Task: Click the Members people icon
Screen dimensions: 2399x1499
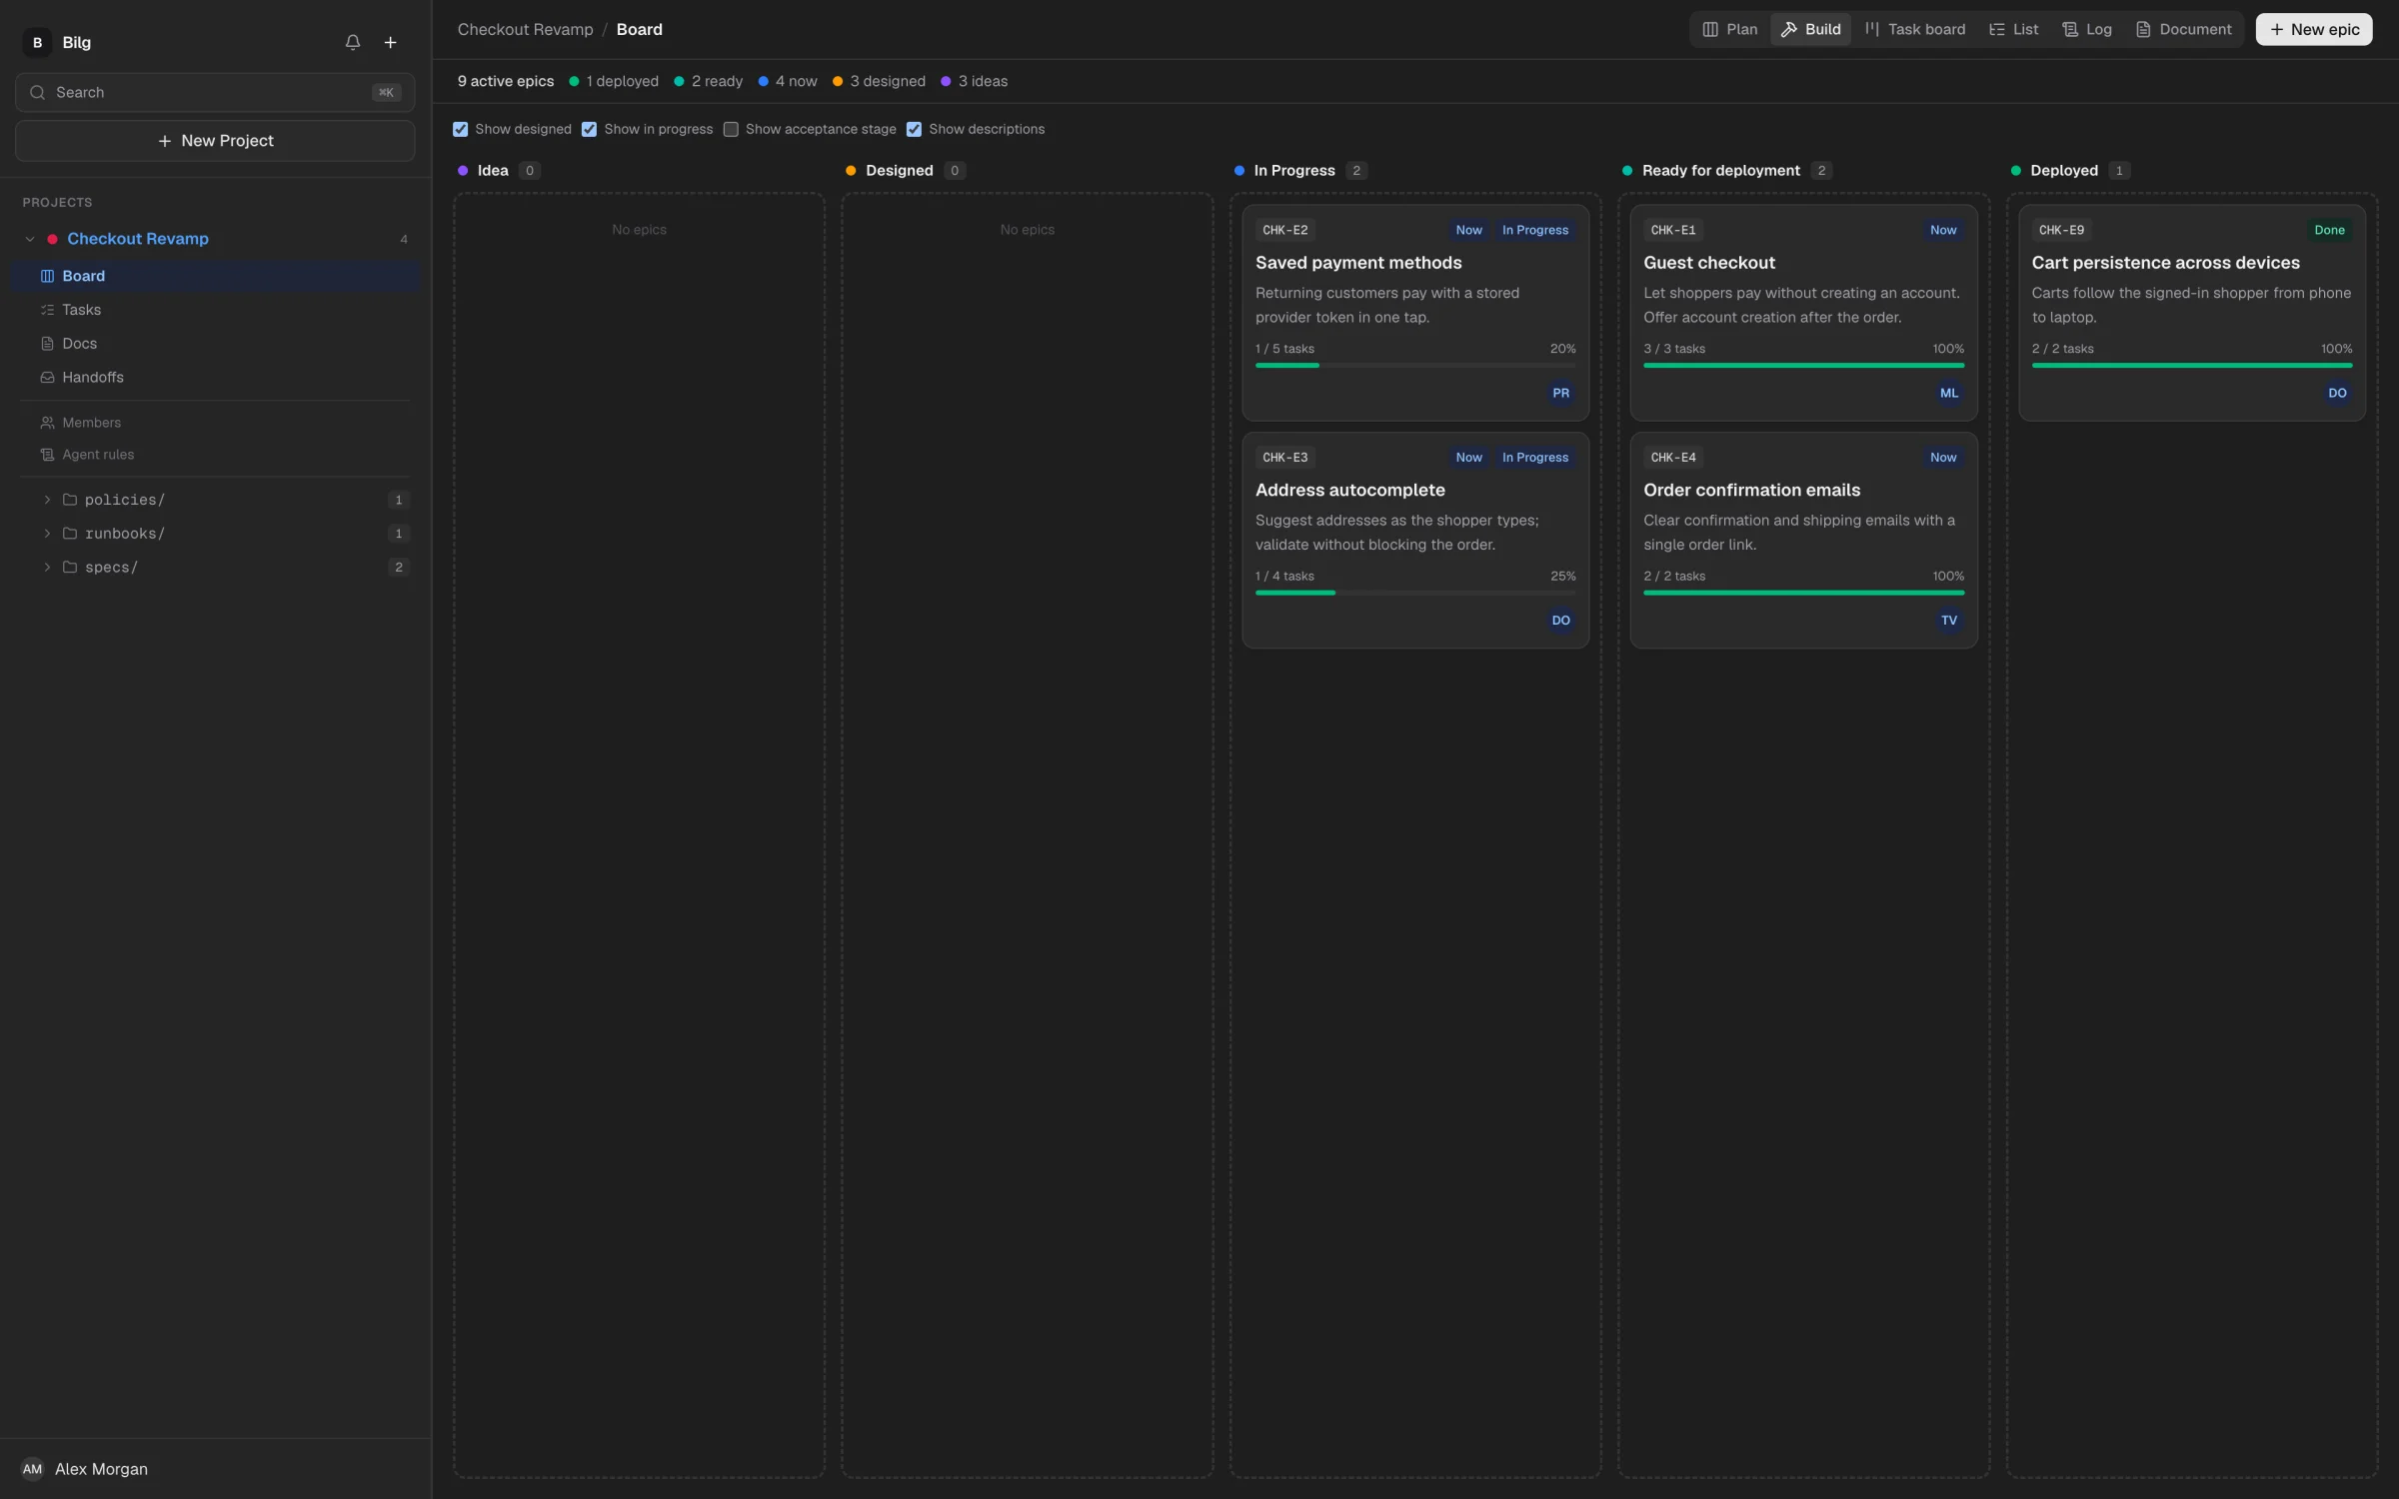Action: click(47, 423)
